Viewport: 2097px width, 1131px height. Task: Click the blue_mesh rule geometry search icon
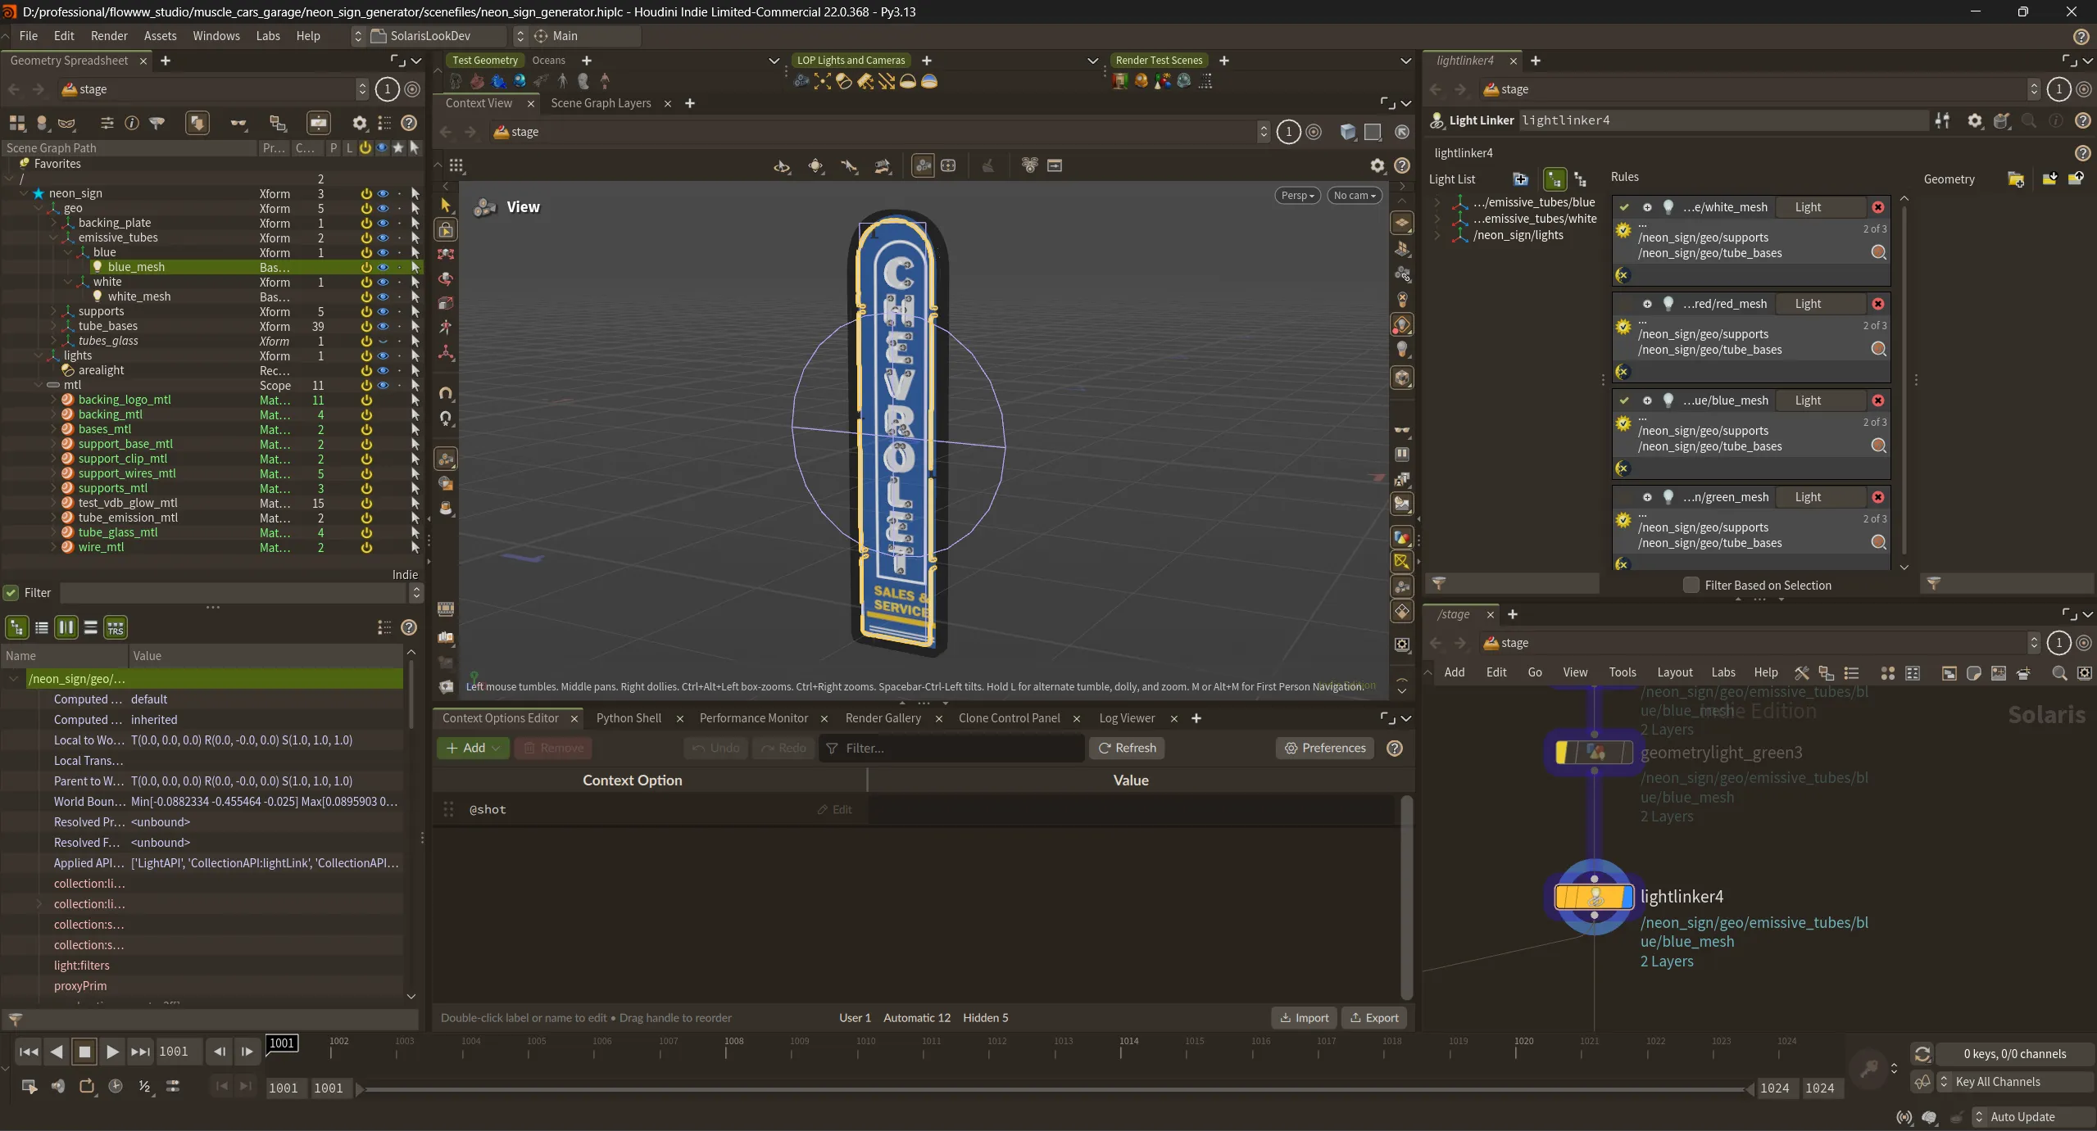[x=1879, y=446]
